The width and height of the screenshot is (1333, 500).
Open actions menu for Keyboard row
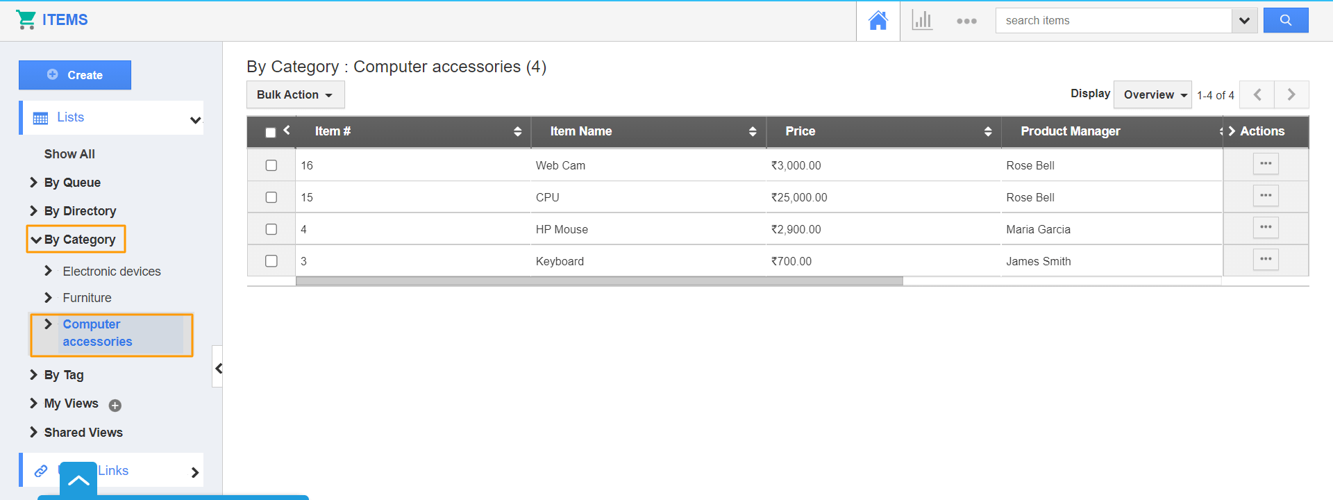[x=1265, y=260]
